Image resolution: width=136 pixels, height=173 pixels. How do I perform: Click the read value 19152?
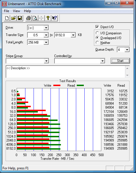click(123, 95)
